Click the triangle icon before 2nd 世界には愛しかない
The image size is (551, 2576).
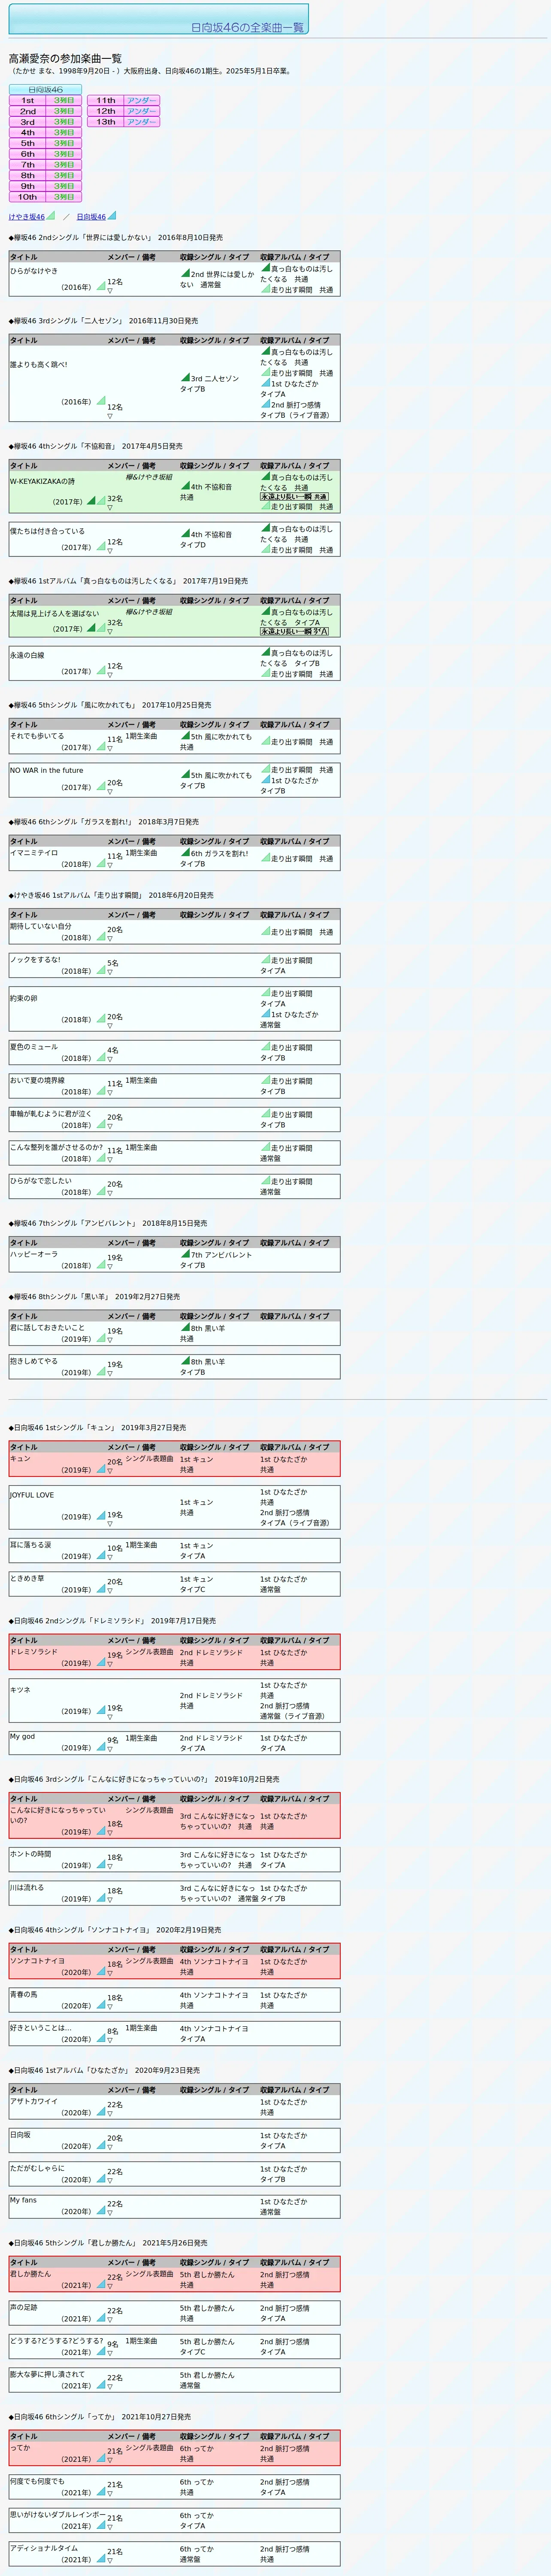pos(185,273)
